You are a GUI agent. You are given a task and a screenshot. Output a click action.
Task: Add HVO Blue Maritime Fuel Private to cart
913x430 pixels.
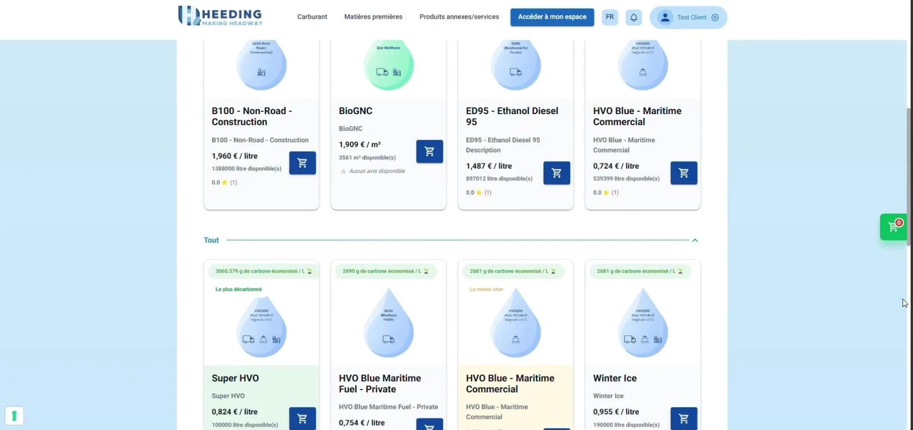430,424
